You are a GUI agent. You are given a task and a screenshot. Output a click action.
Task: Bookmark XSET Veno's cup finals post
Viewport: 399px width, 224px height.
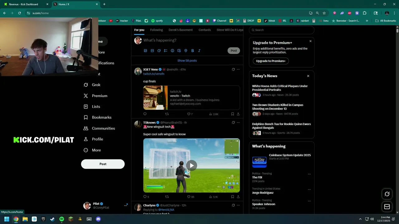click(233, 114)
